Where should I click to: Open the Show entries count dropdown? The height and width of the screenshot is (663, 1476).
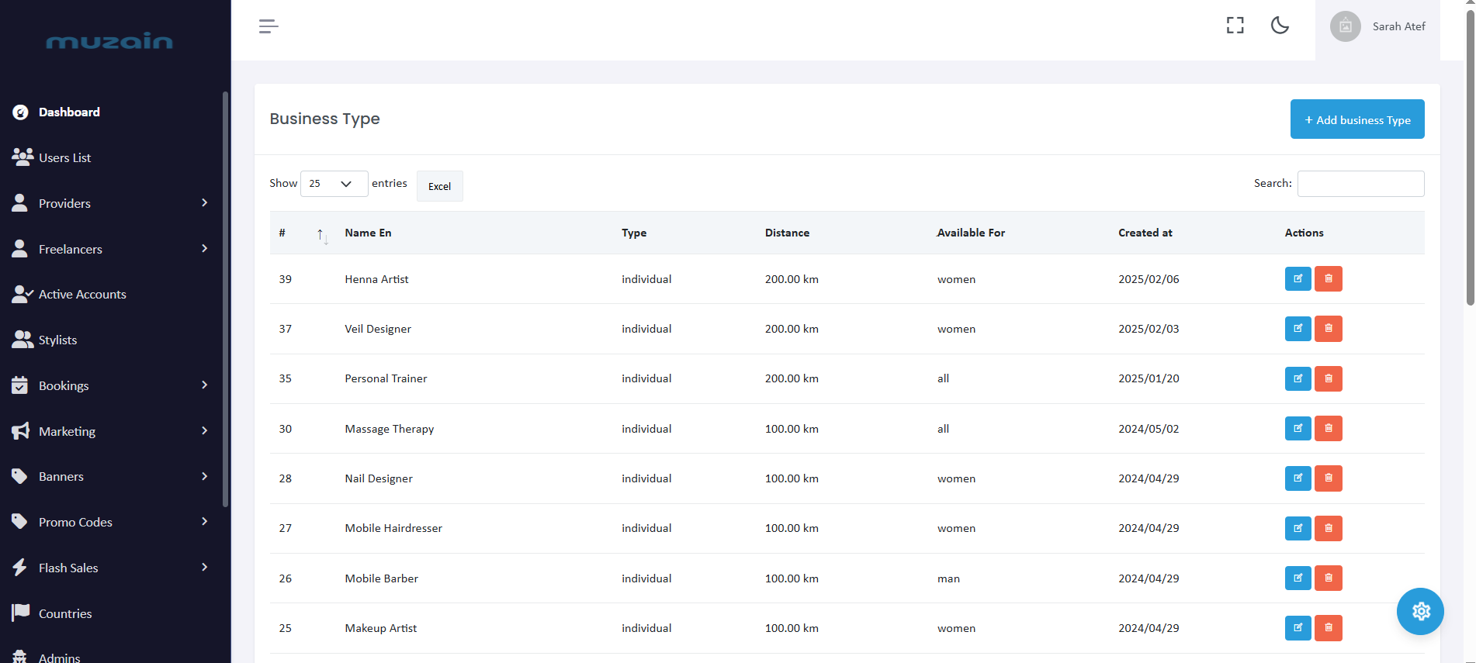(x=334, y=184)
